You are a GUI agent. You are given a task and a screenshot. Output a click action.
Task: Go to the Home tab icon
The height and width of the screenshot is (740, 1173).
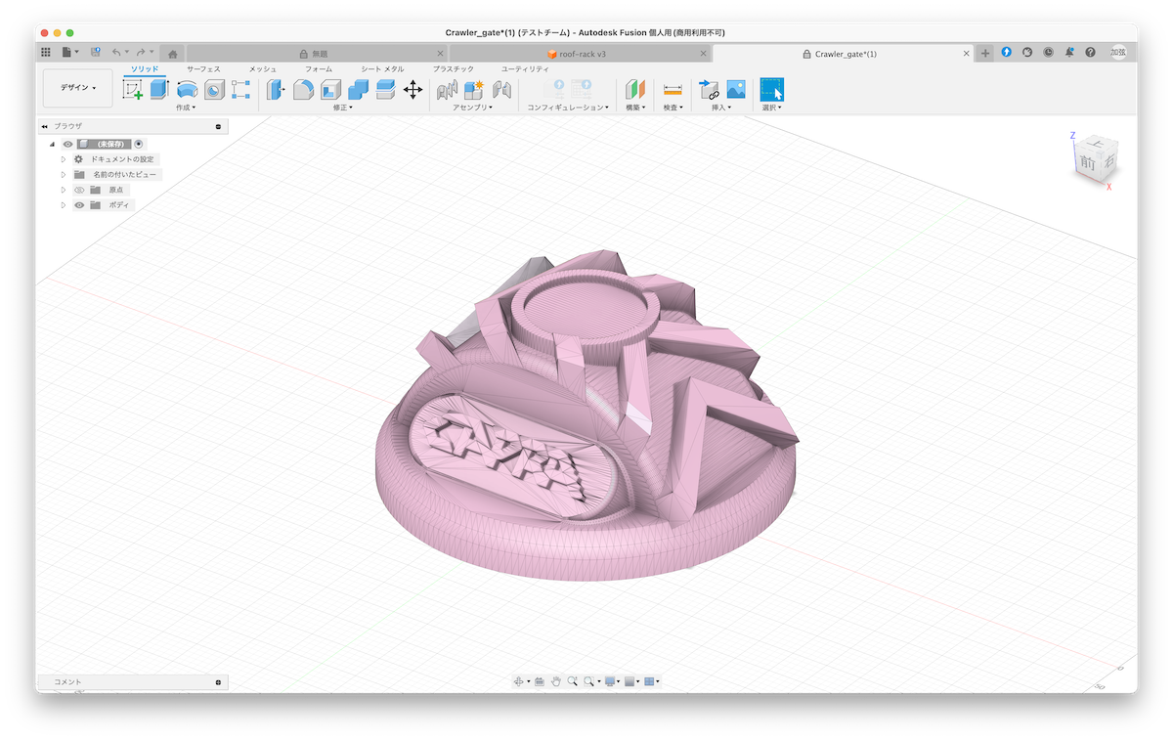click(x=173, y=54)
